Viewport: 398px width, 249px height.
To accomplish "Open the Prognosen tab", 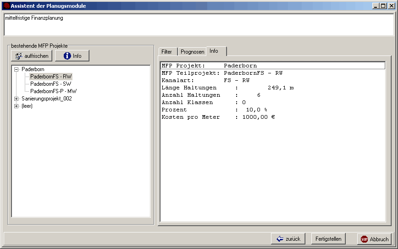I will pyautogui.click(x=192, y=52).
